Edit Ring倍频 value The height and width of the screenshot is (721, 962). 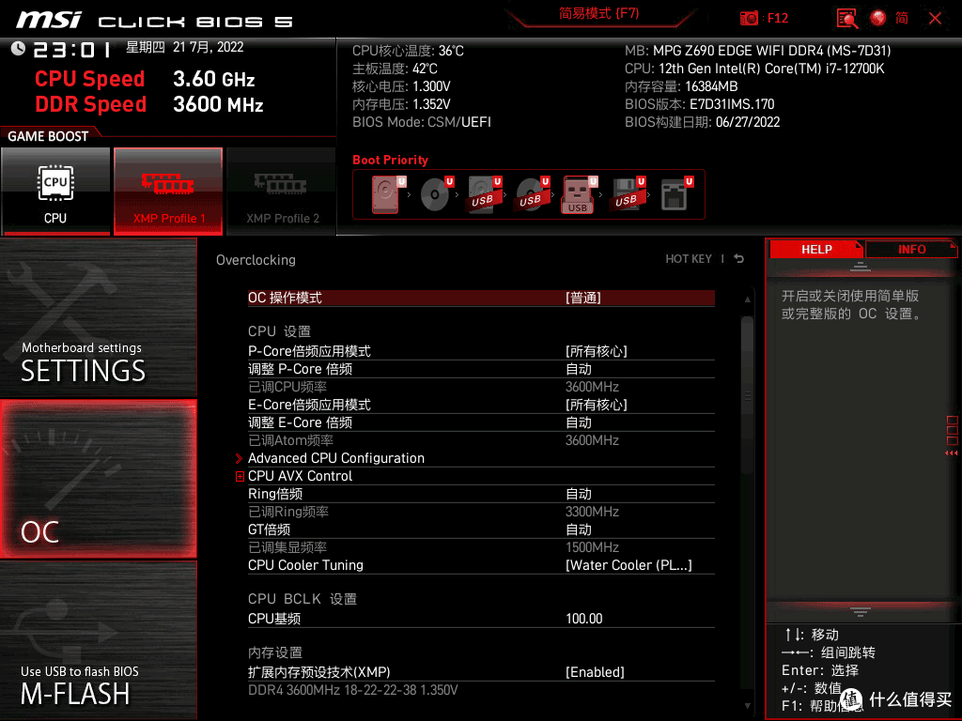[x=579, y=494]
